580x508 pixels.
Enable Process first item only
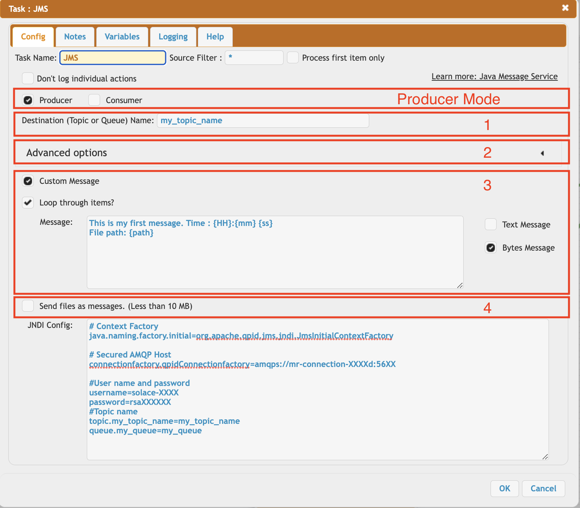tap(293, 58)
